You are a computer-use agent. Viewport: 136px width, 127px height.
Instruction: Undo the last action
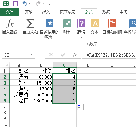click(25, 4)
